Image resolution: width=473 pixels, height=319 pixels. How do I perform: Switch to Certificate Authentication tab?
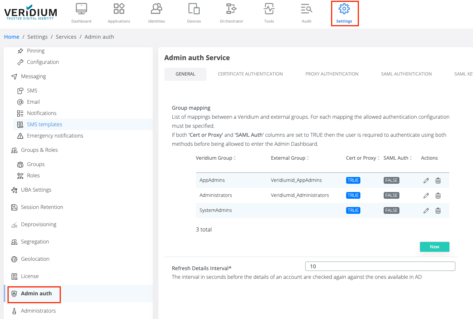coord(250,74)
